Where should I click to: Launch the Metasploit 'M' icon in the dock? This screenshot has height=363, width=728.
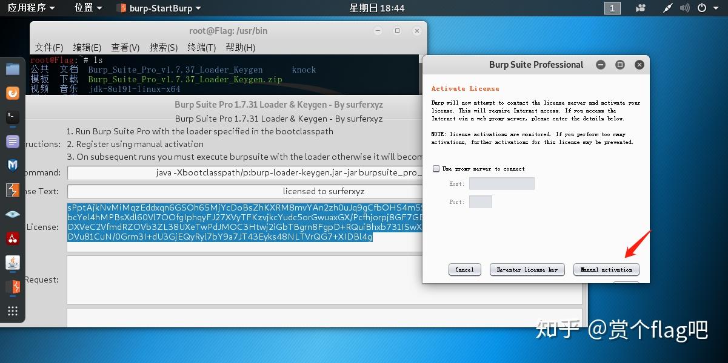(13, 166)
